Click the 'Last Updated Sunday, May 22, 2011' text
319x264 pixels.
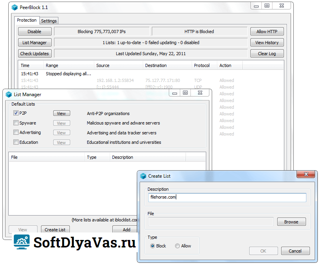[151, 54]
